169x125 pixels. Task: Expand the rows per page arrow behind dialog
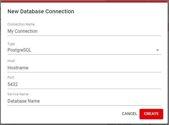click(x=150, y=124)
